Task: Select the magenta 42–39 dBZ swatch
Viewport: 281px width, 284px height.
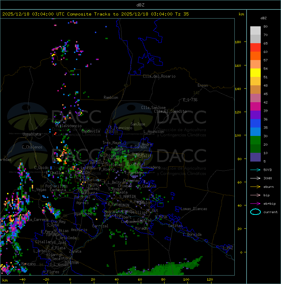Action: 255,107
